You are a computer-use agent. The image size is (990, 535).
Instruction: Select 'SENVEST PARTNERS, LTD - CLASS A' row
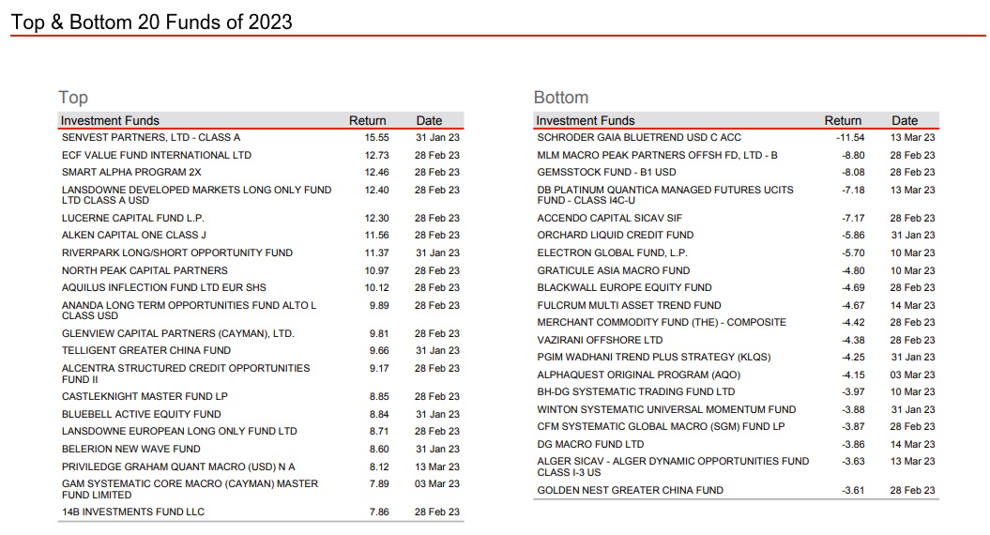pyautogui.click(x=261, y=137)
